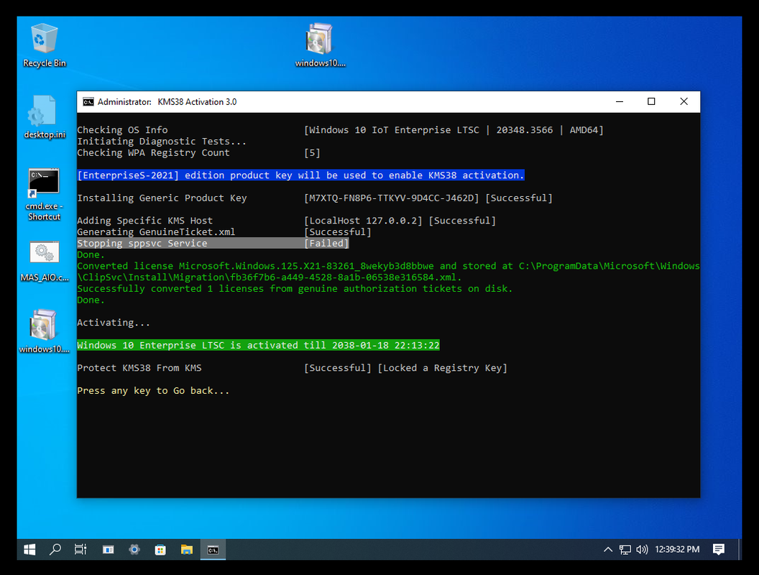The image size is (759, 575).
Task: Select the windows10 installer icon at top center
Action: 320,45
